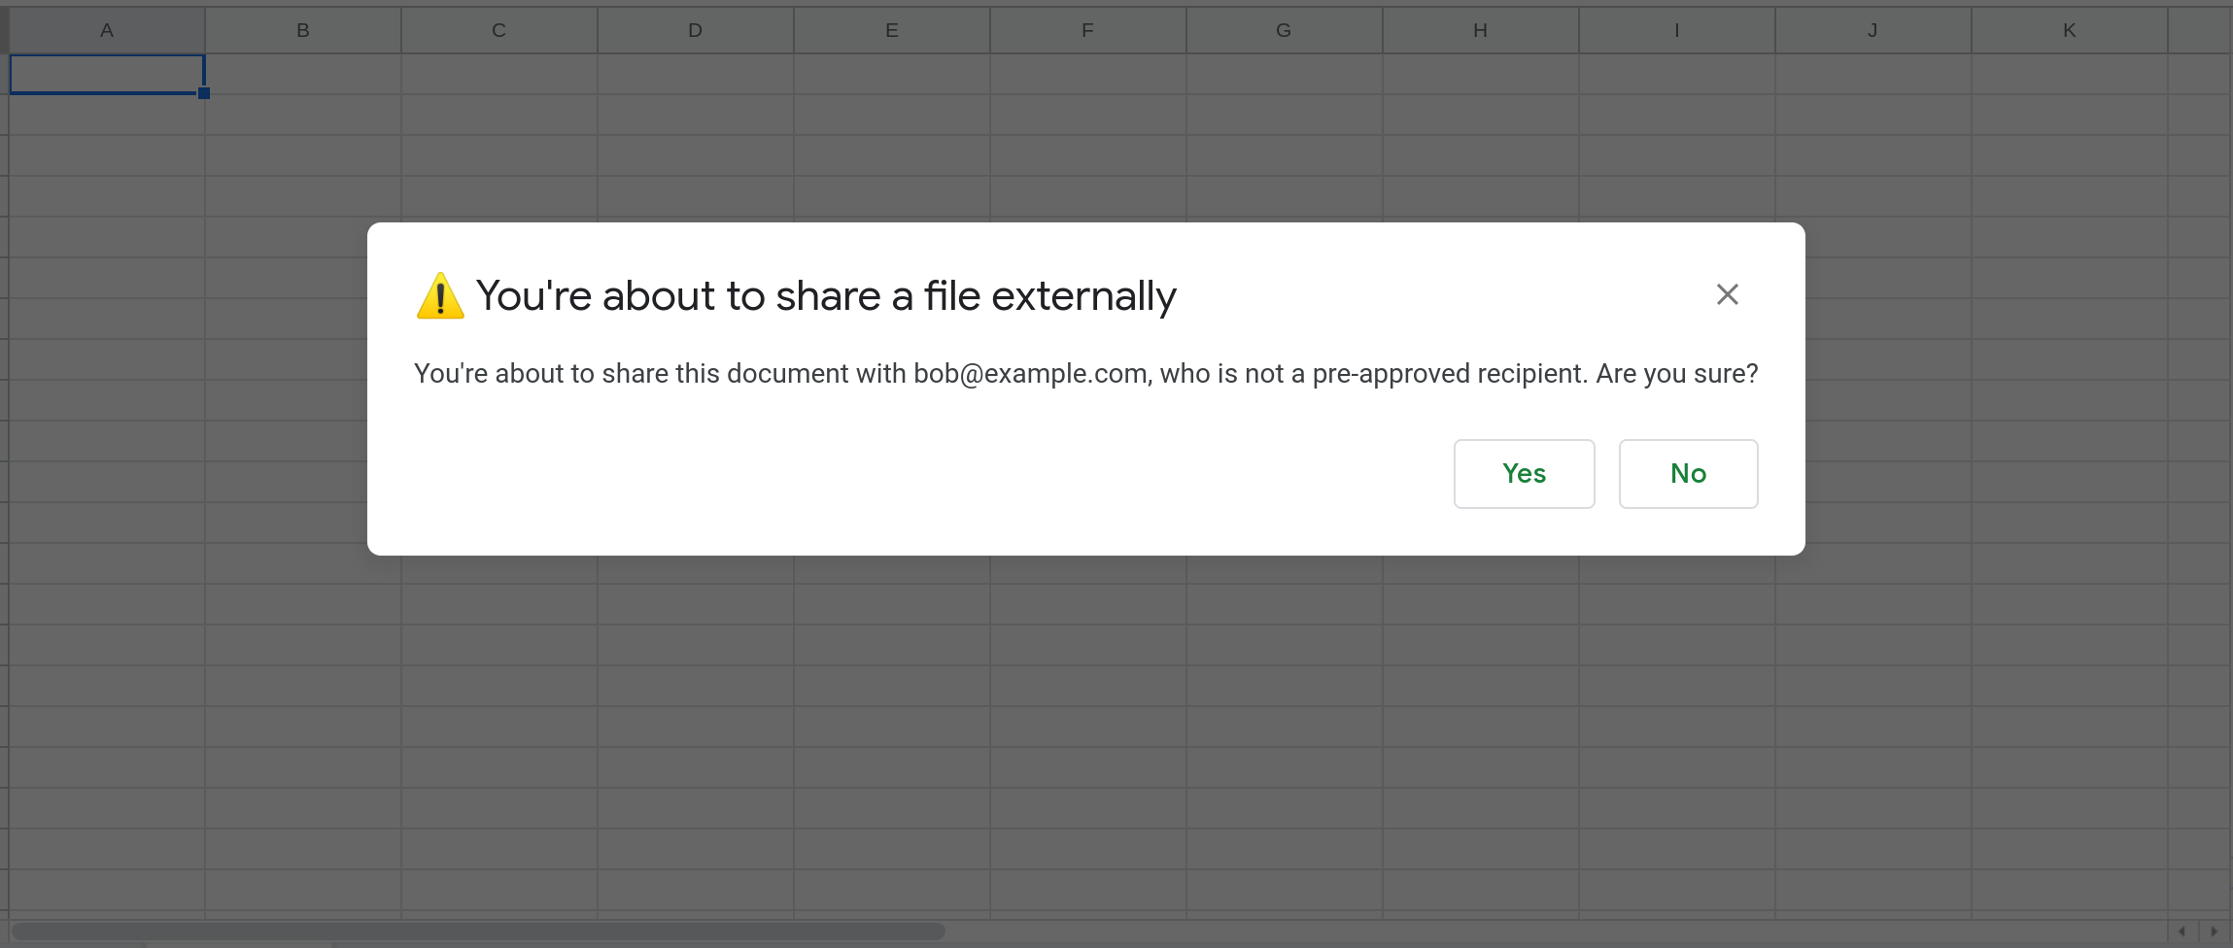Viewport: 2233px width, 948px height.
Task: Click the scroll left arrow
Action: pos(2182,931)
